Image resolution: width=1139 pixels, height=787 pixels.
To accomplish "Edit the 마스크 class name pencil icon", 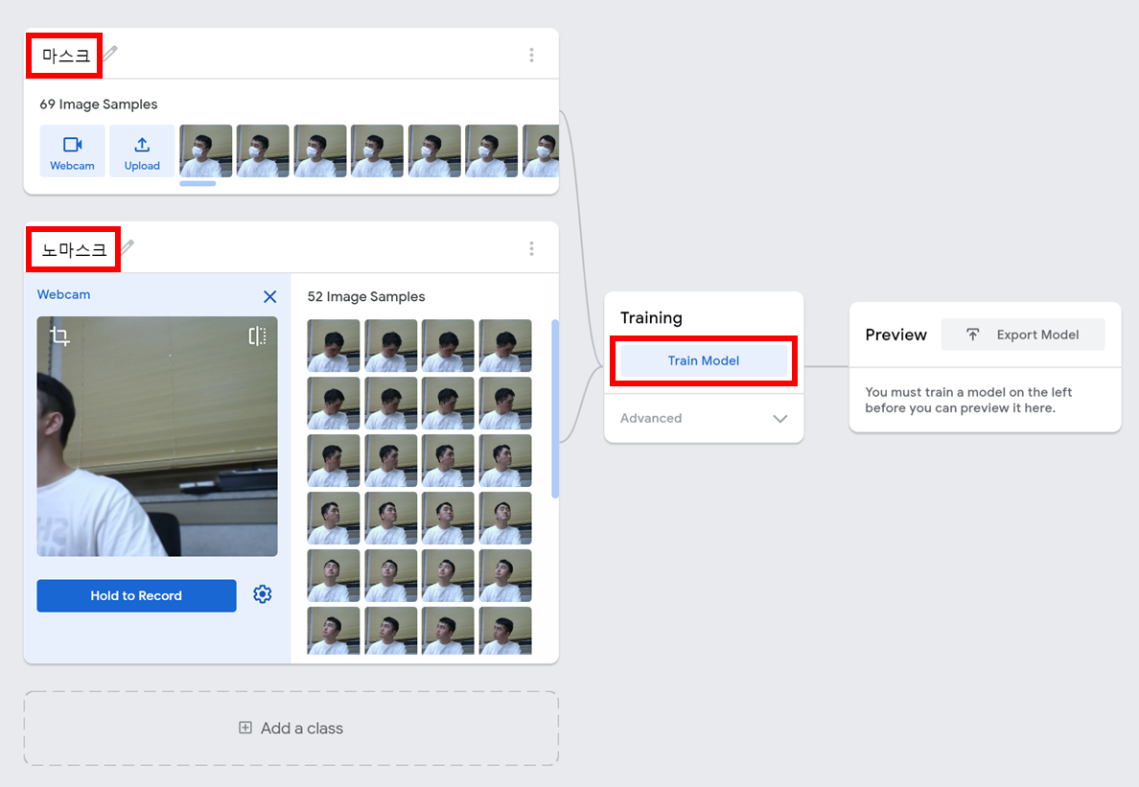I will click(x=110, y=54).
